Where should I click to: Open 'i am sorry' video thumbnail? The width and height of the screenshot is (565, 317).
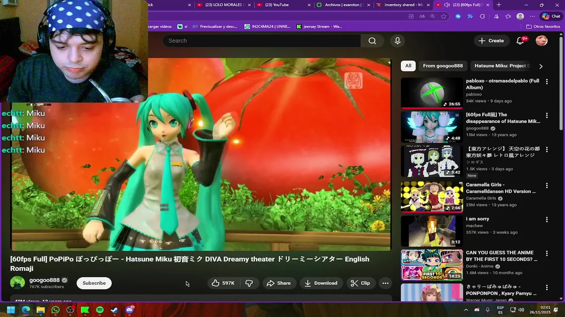pos(432,231)
